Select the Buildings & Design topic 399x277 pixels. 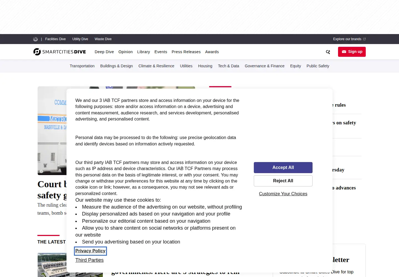tap(116, 66)
